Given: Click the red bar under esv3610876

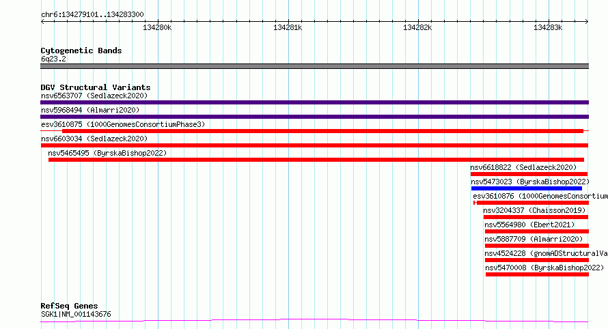Looking at the screenshot, I should (532, 203).
